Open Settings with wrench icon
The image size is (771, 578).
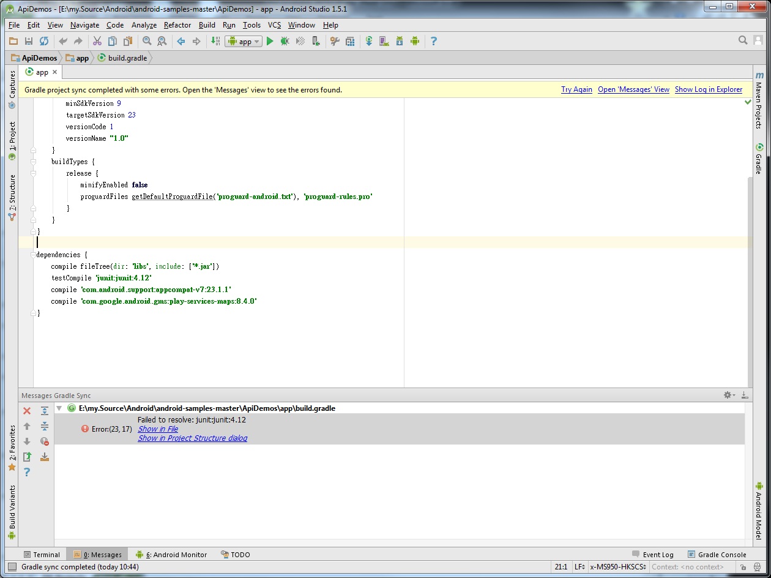(335, 41)
